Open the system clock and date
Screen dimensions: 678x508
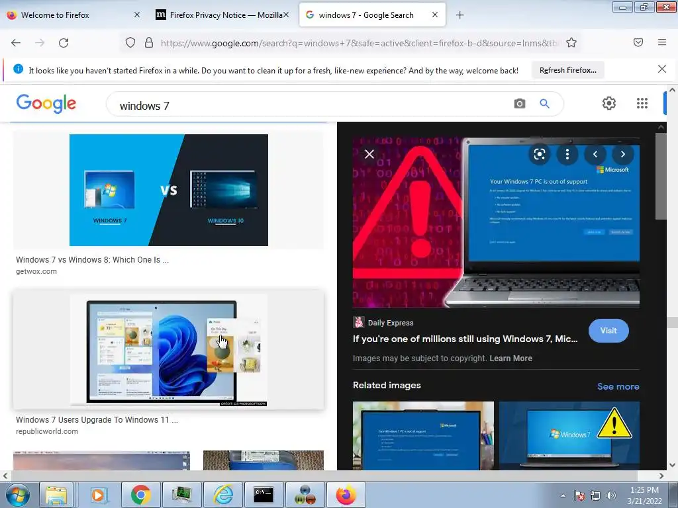pos(644,495)
